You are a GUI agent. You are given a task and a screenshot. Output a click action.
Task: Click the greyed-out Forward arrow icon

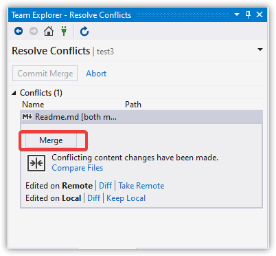[x=34, y=31]
